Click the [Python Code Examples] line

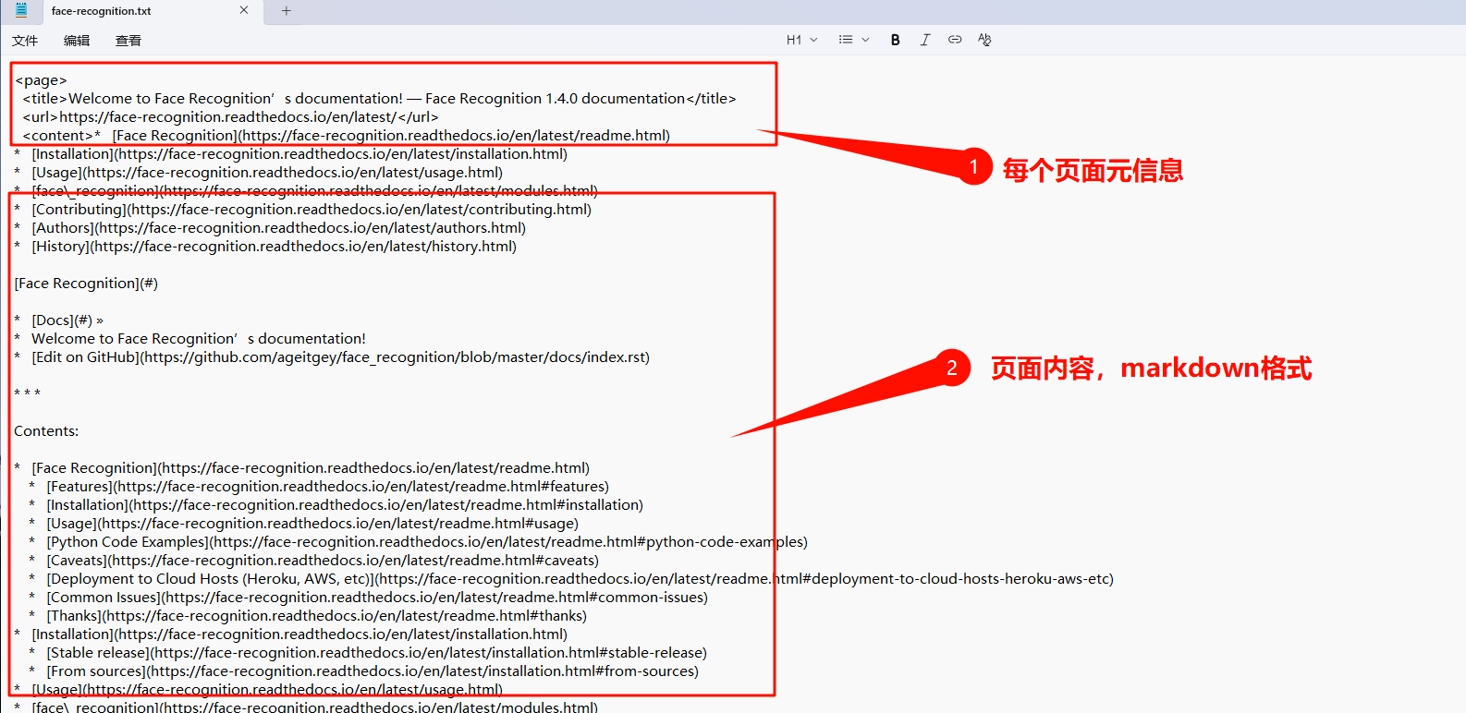click(418, 542)
